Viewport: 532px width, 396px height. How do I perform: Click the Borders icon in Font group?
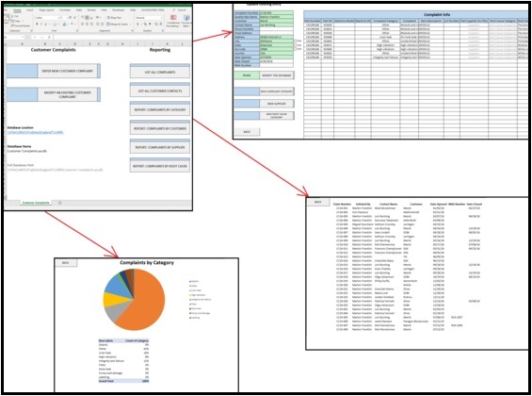point(56,25)
